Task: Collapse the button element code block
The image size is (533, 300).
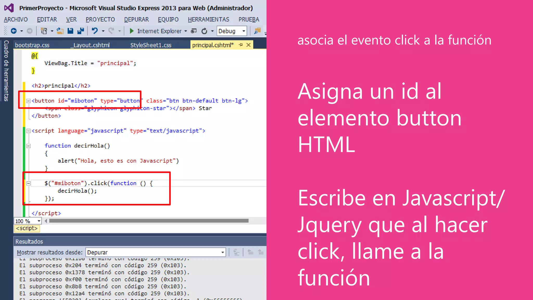Action: 29,101
